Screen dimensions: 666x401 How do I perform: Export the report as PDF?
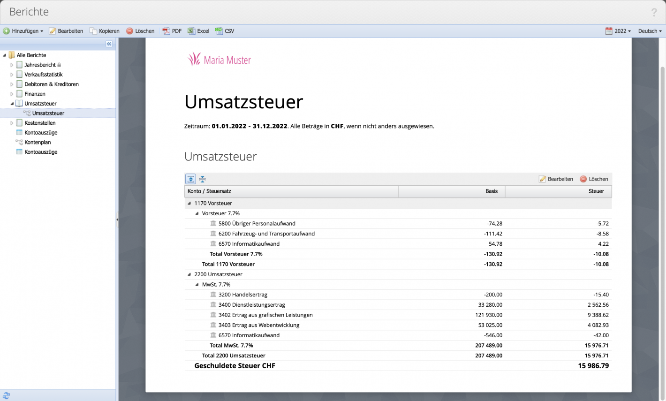[x=173, y=31]
